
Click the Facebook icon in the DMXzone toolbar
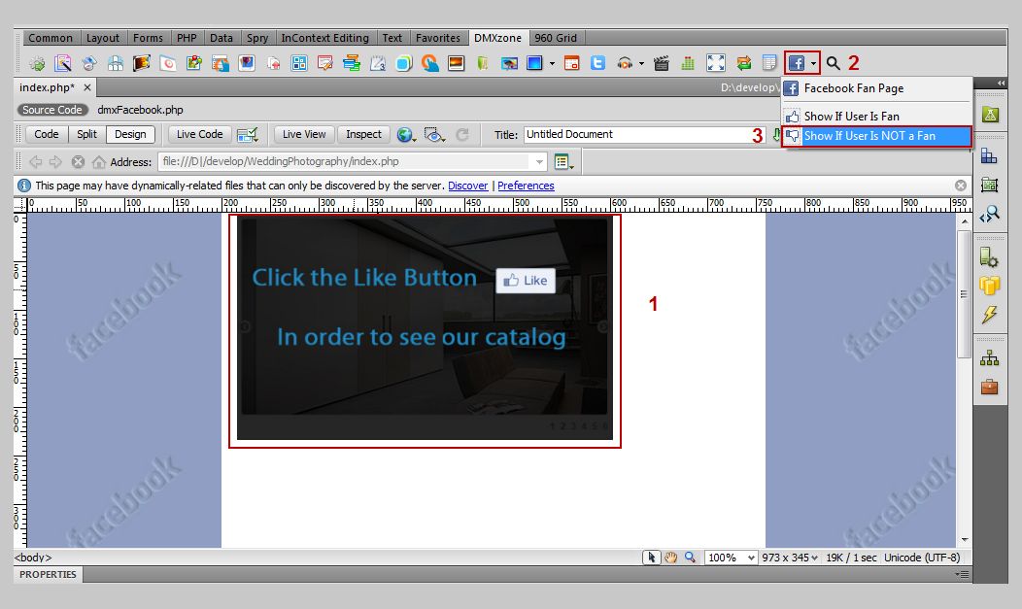(796, 63)
